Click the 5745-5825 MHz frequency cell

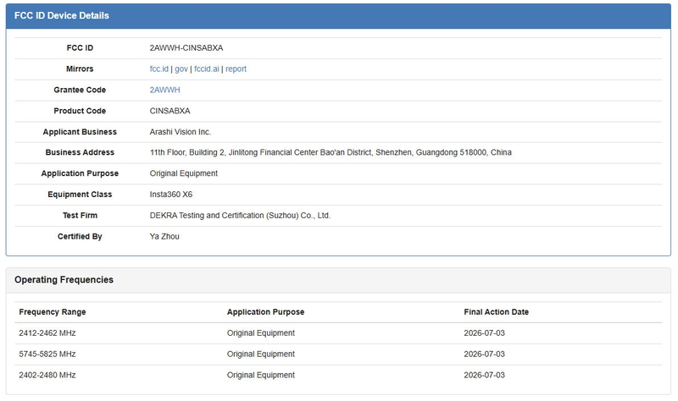[47, 354]
